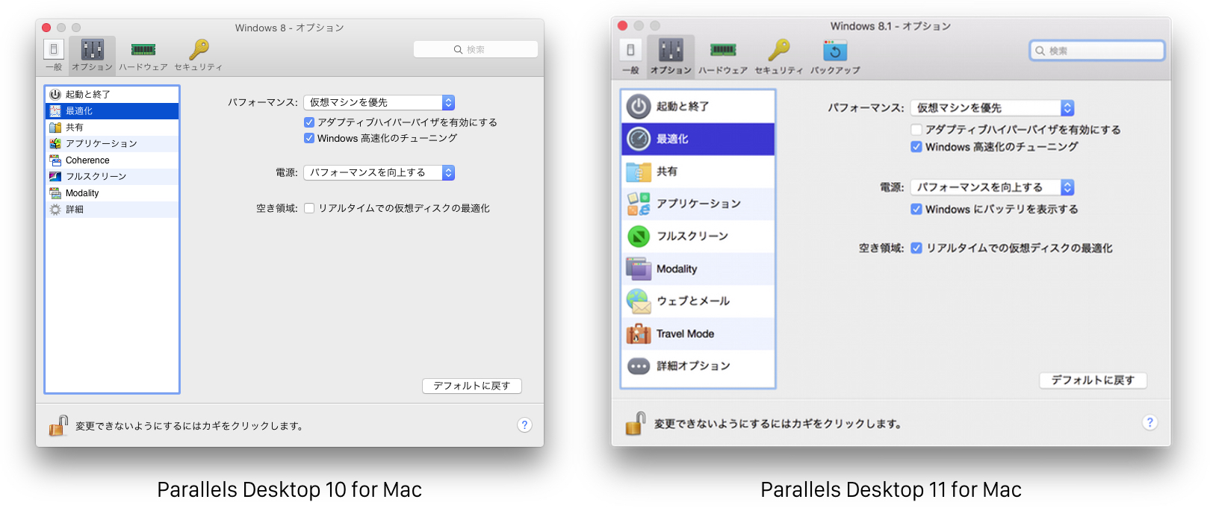Image resolution: width=1210 pixels, height=511 pixels.
Task: Disable リアルタイム仮想ディスク最適化 in Windows 8.1 window
Action: pyautogui.click(x=916, y=248)
